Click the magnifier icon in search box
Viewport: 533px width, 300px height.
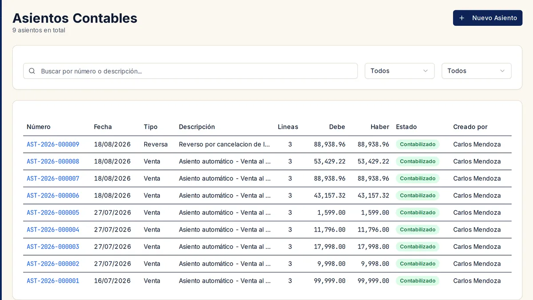point(32,71)
